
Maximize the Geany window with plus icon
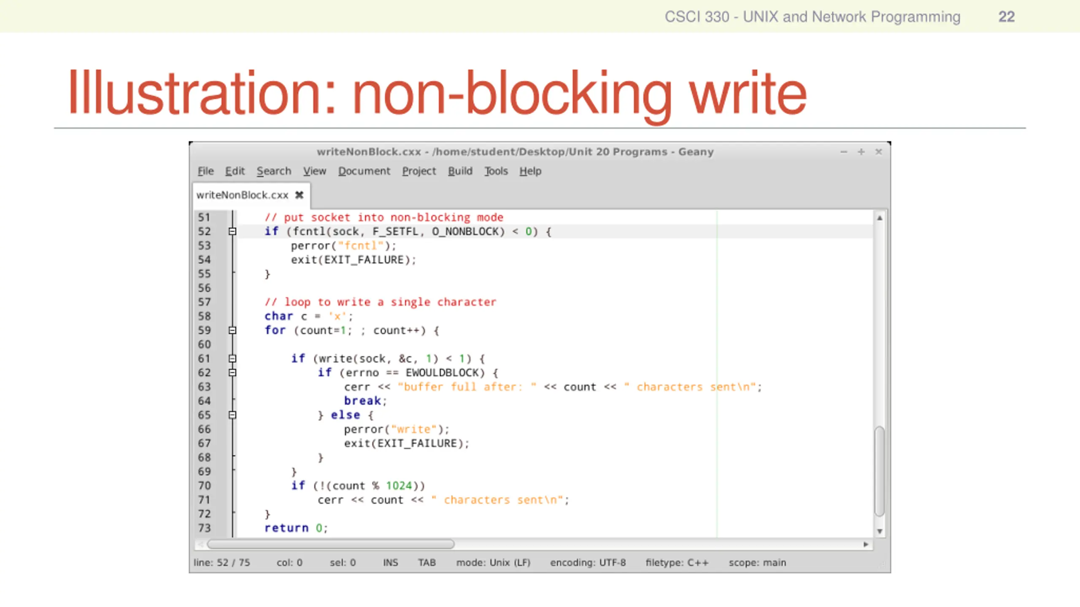[861, 152]
